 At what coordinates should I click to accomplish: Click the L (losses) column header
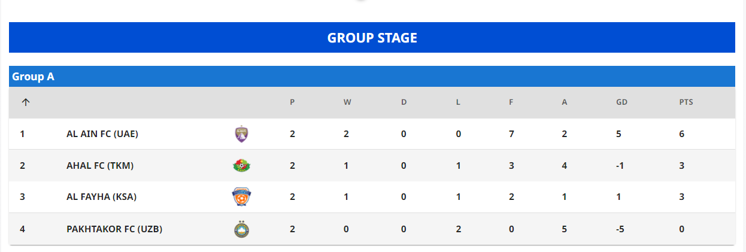click(458, 102)
